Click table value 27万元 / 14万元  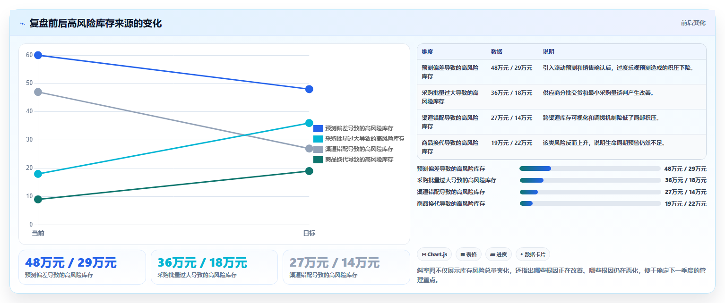[x=511, y=118]
